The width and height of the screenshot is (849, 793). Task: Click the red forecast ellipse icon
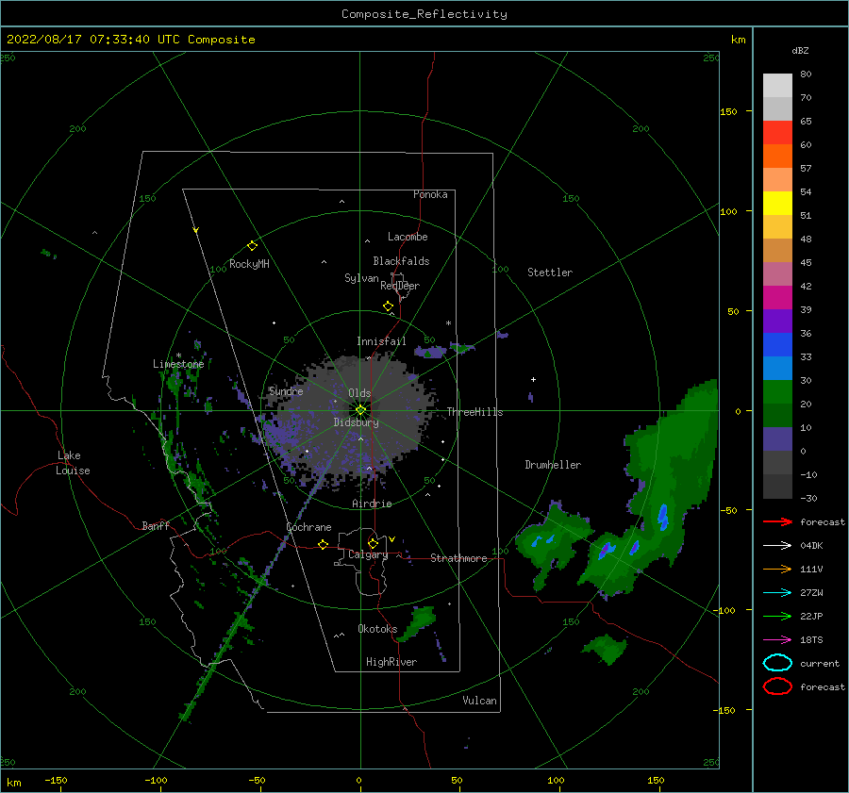(x=777, y=686)
